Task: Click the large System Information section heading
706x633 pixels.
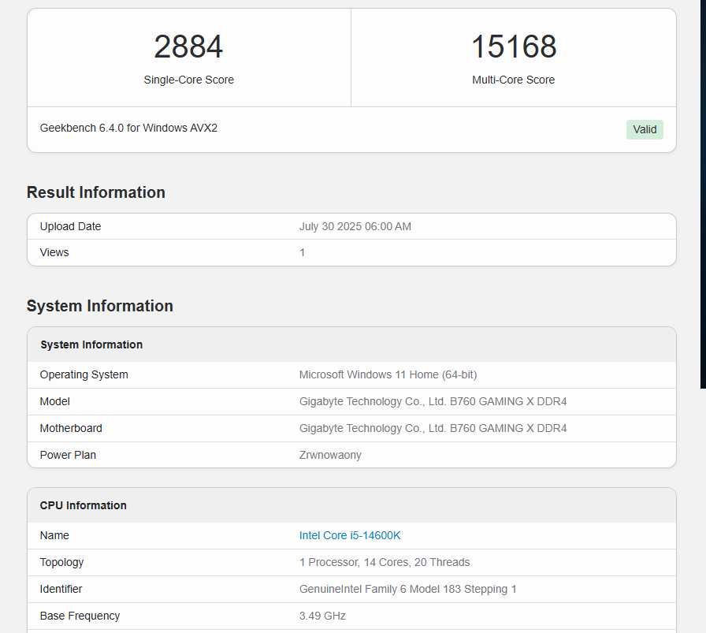Action: (x=100, y=306)
